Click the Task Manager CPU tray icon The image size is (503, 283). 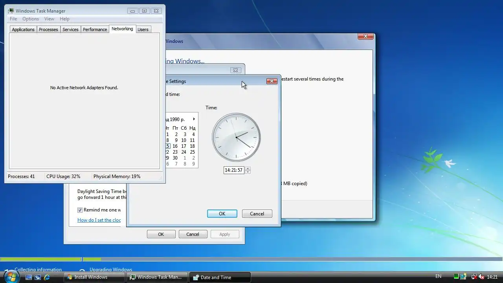[456, 277]
